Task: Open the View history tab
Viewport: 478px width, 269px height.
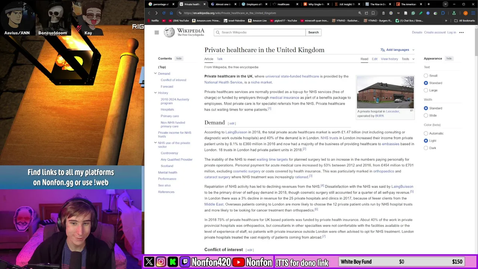Action: tap(389, 59)
